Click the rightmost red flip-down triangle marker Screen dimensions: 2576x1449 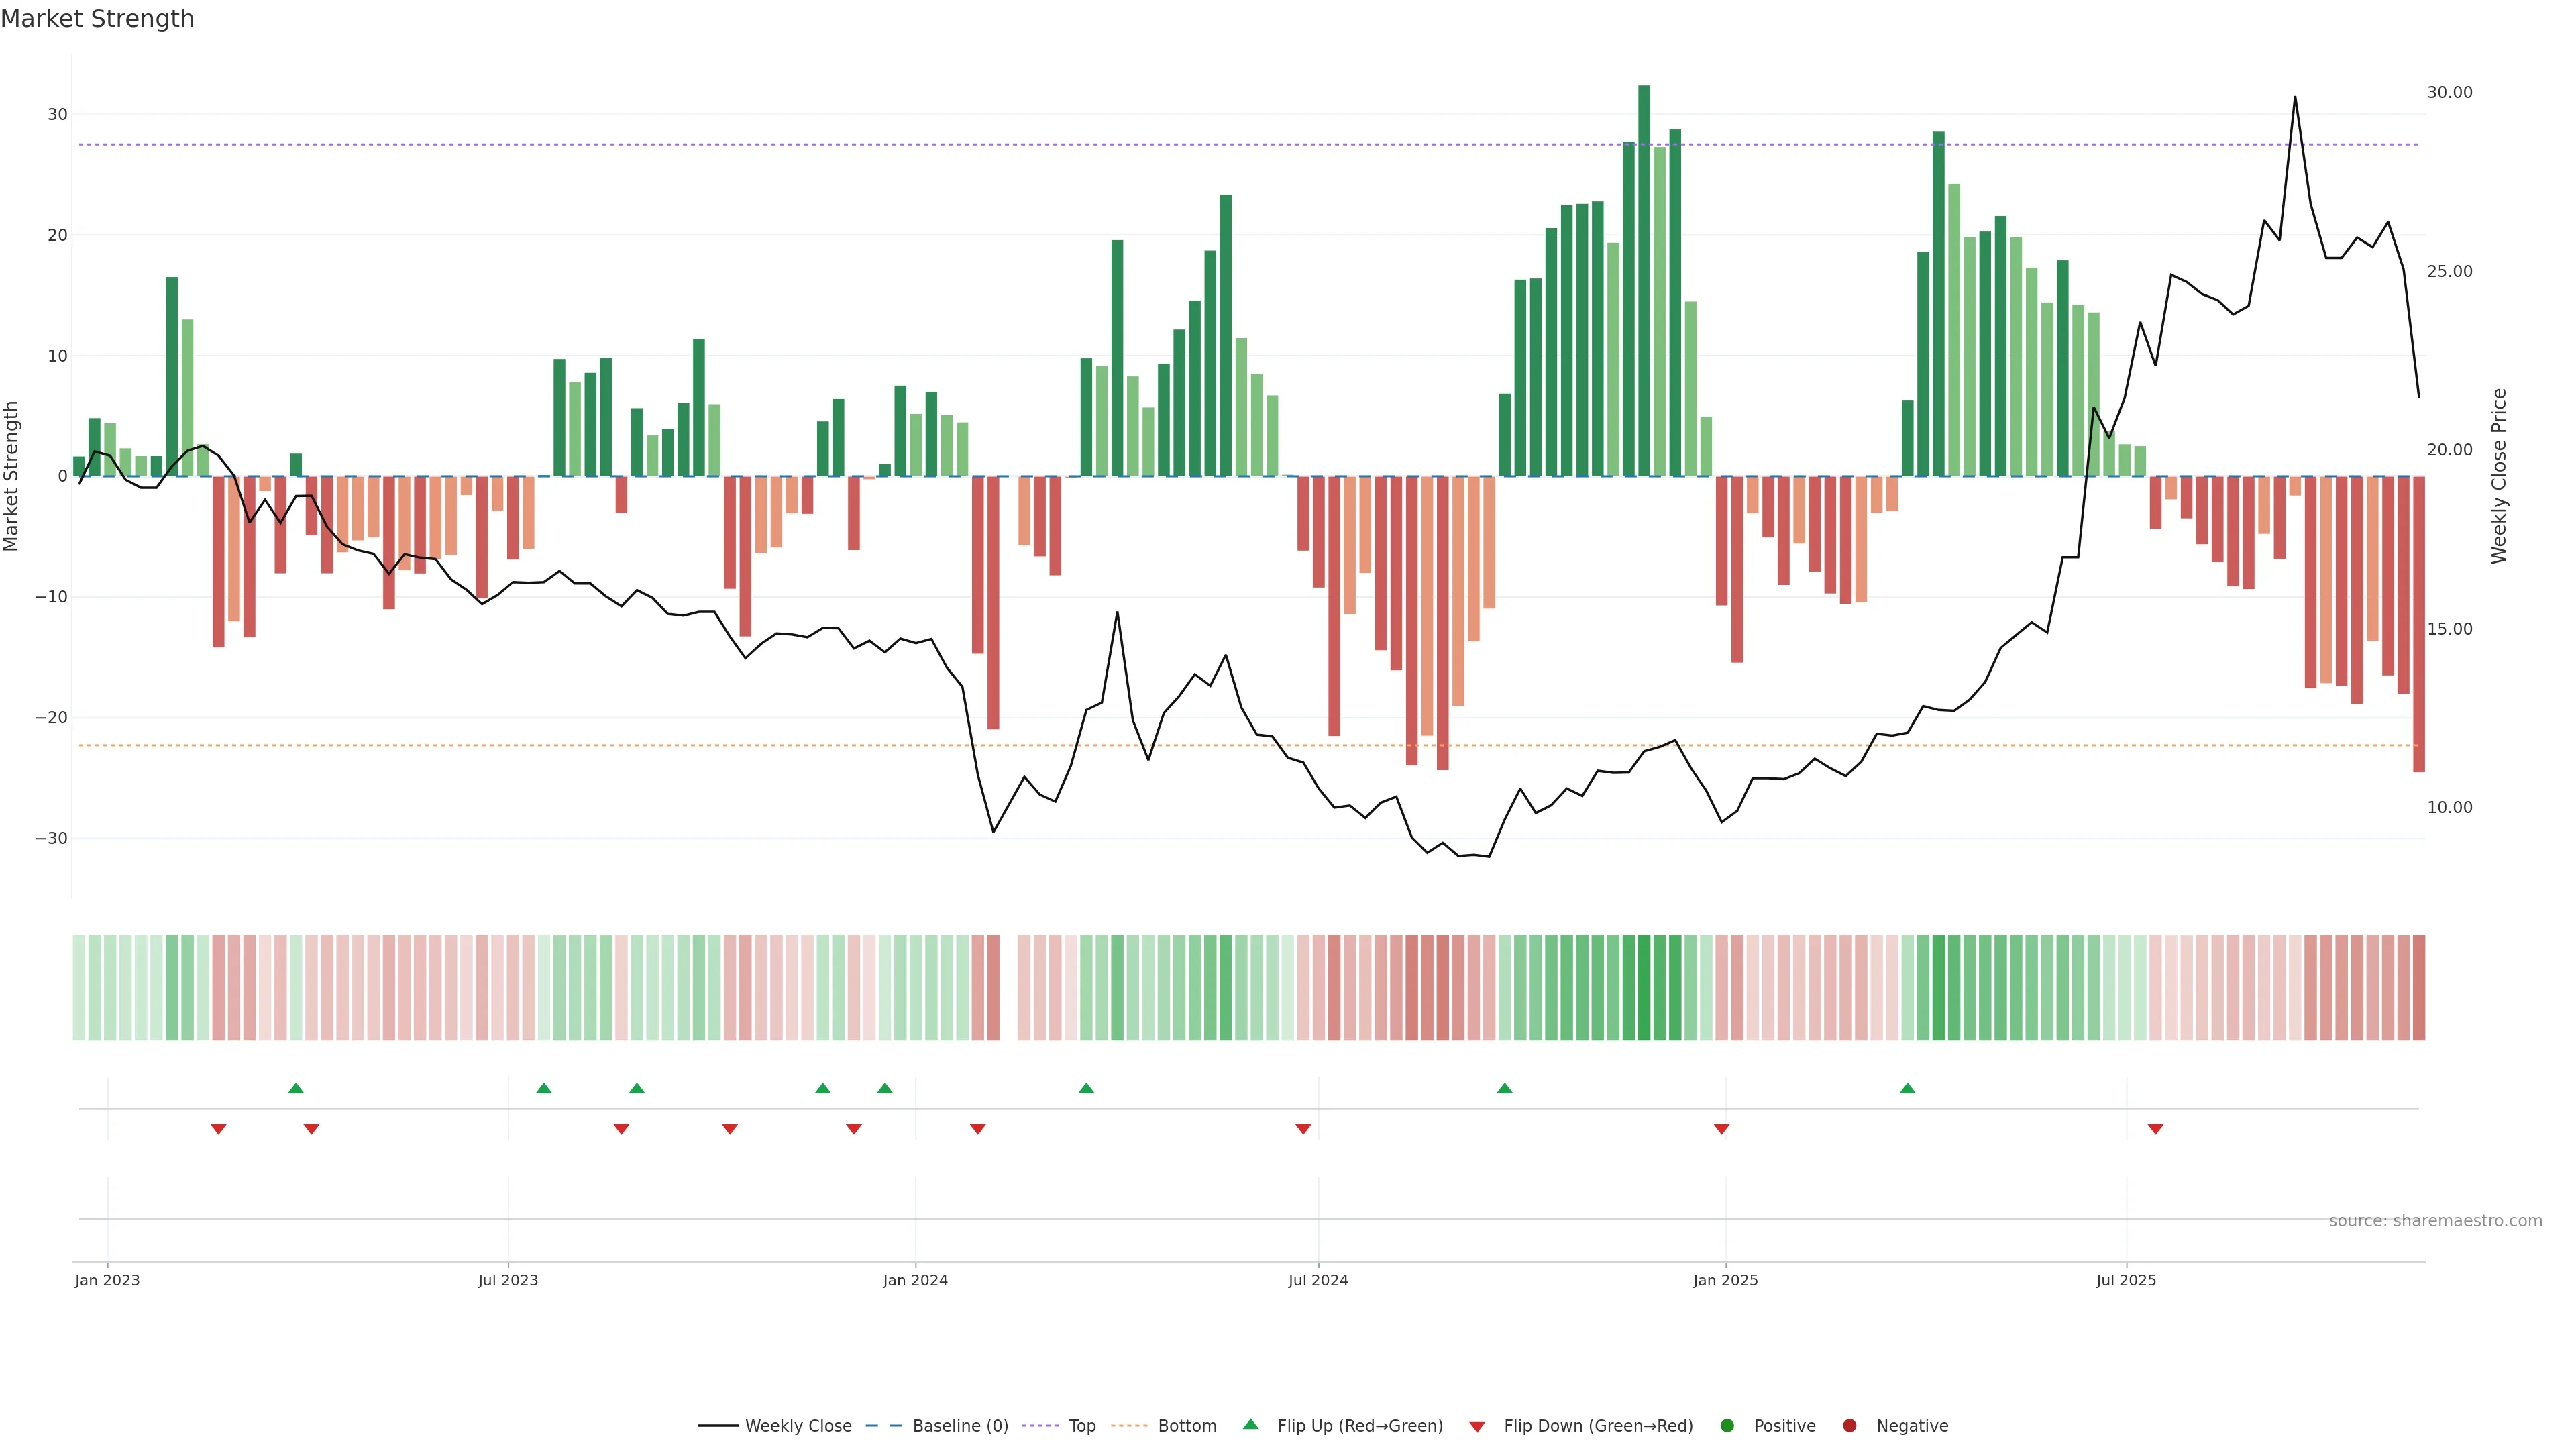(2155, 1129)
